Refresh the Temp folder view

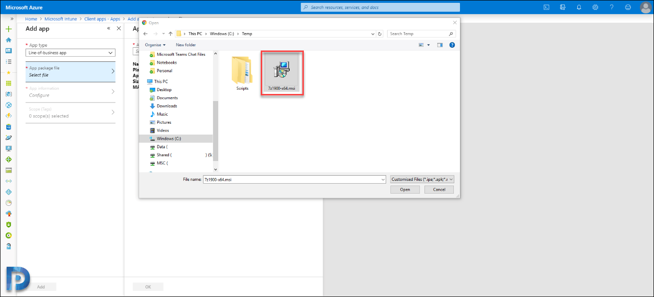380,34
